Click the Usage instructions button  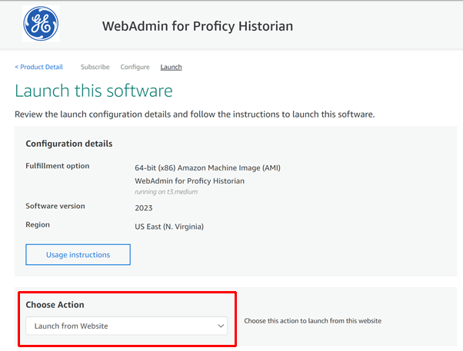coord(78,254)
